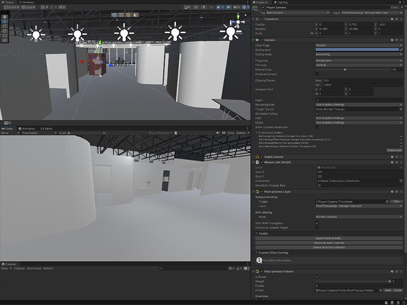This screenshot has height=305, width=407.
Task: Switch to the Animation tab
Action: point(27,129)
